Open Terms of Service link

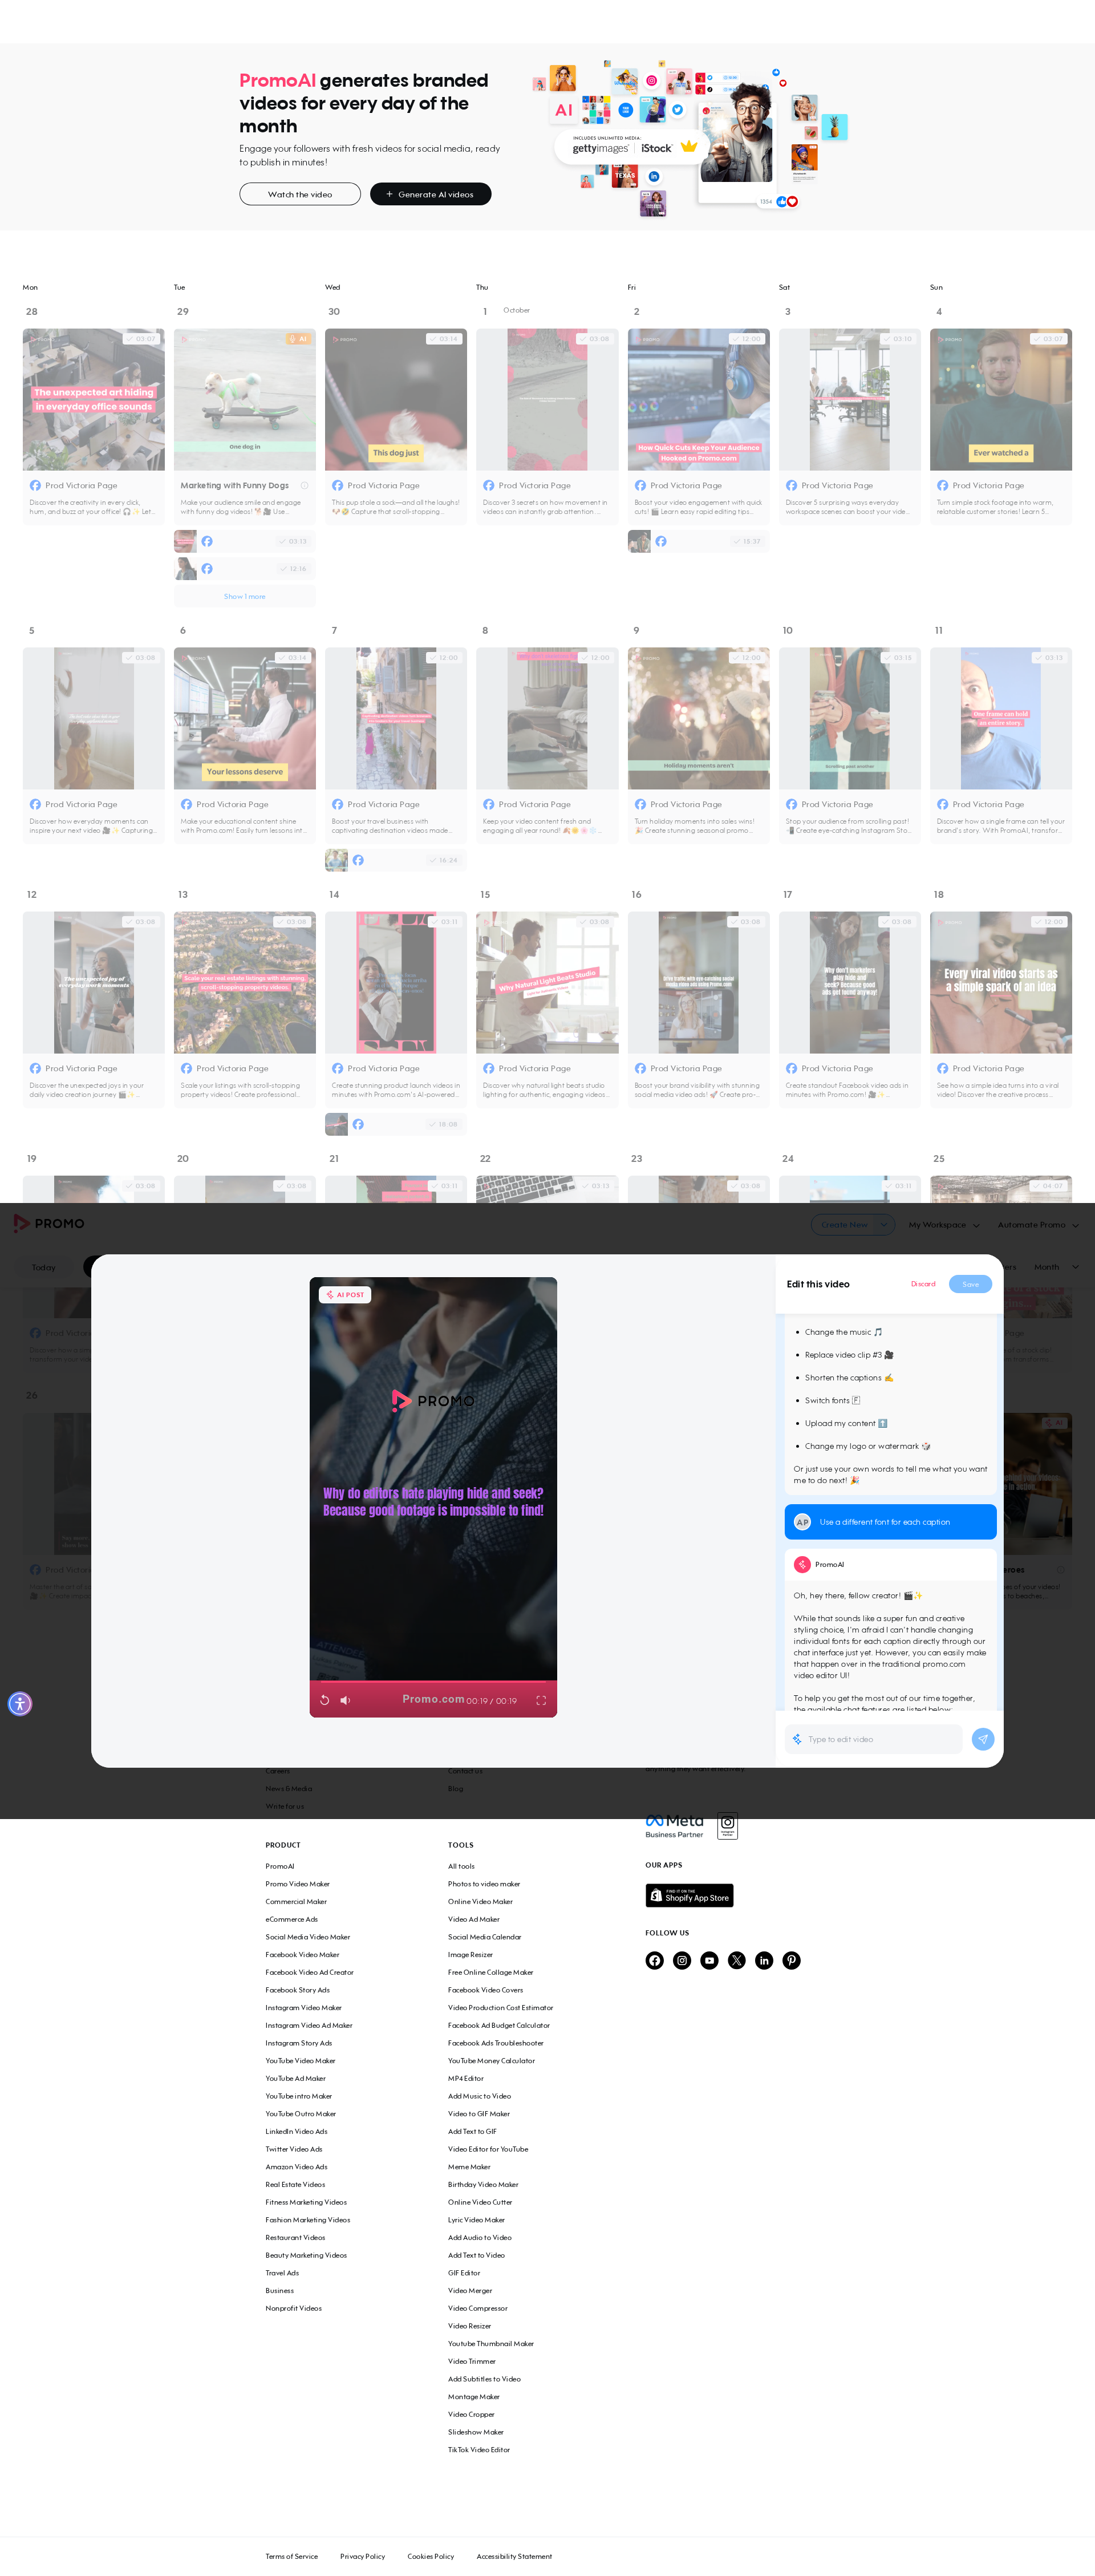[292, 2556]
